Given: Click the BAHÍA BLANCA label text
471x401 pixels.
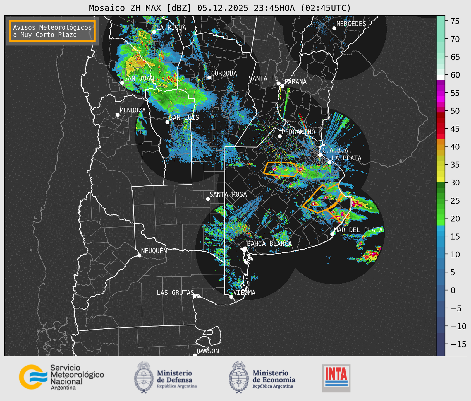Looking at the screenshot, I should pos(269,243).
